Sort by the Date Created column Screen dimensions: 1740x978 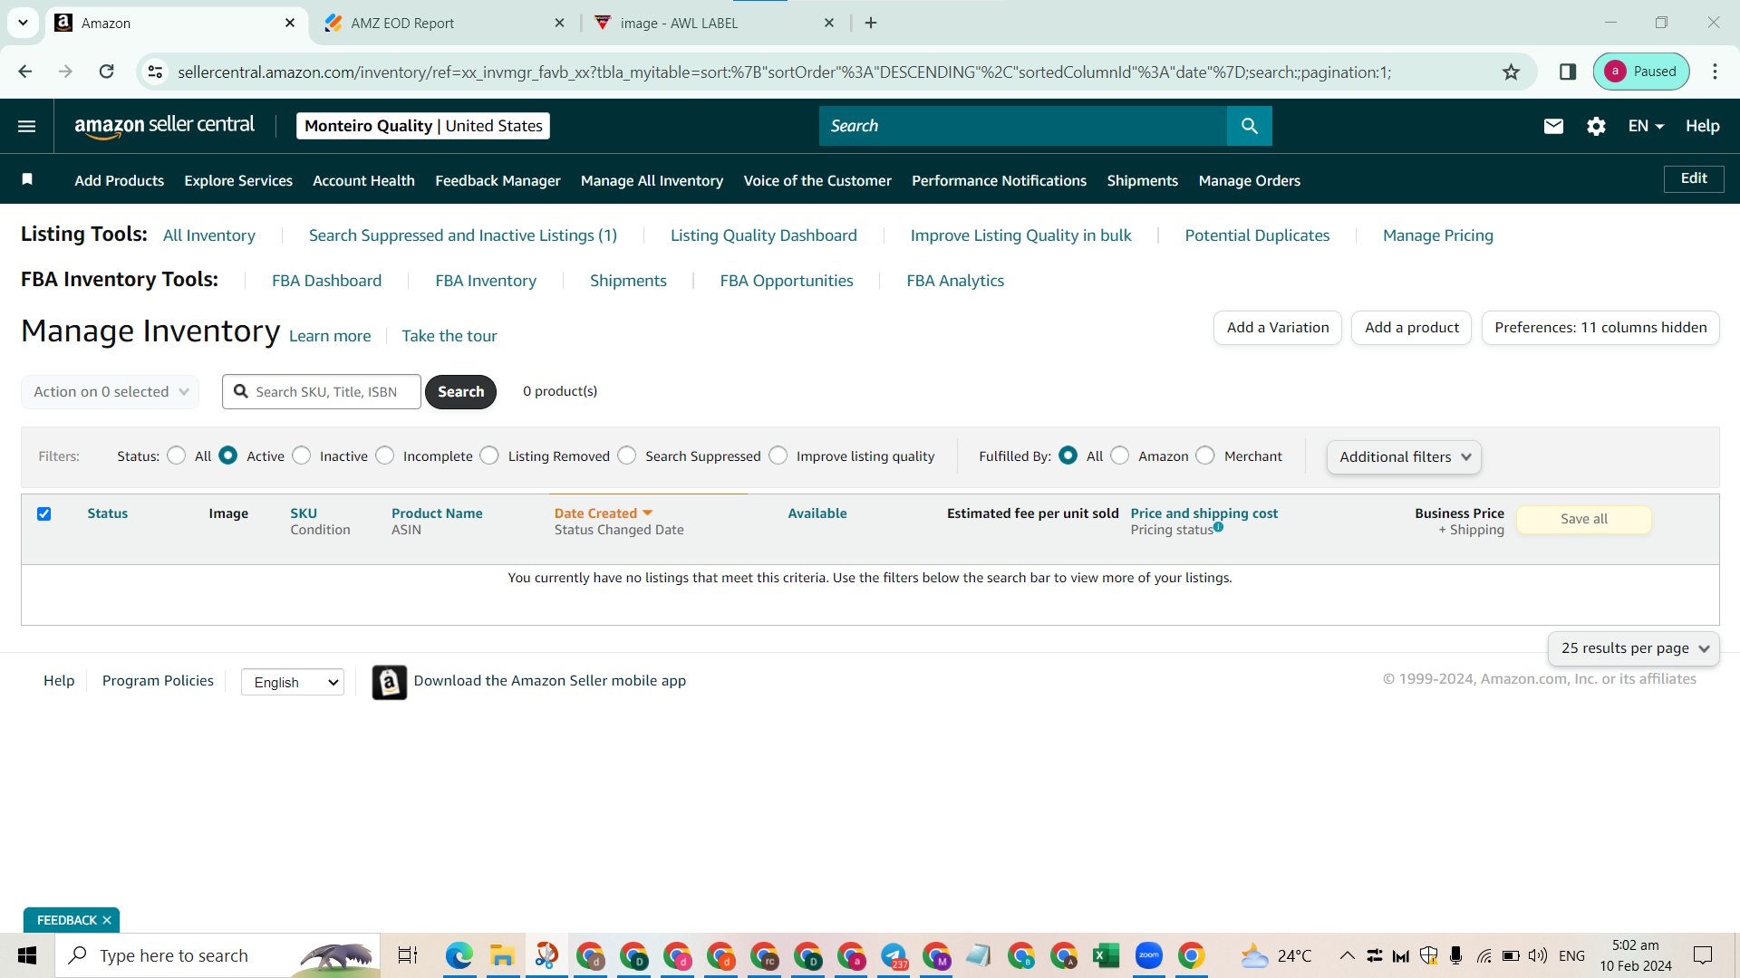(603, 513)
